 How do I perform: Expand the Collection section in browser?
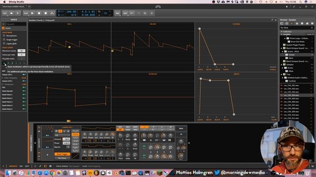[x=281, y=31]
